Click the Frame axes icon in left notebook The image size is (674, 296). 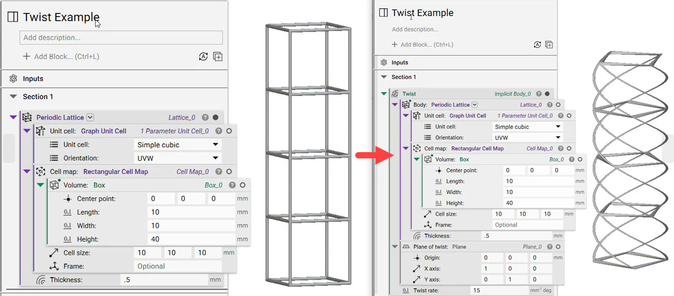pos(54,266)
